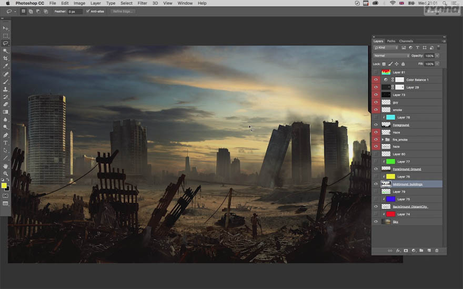Select the Brush tool
Screen dimensions: 463x289
[5, 81]
